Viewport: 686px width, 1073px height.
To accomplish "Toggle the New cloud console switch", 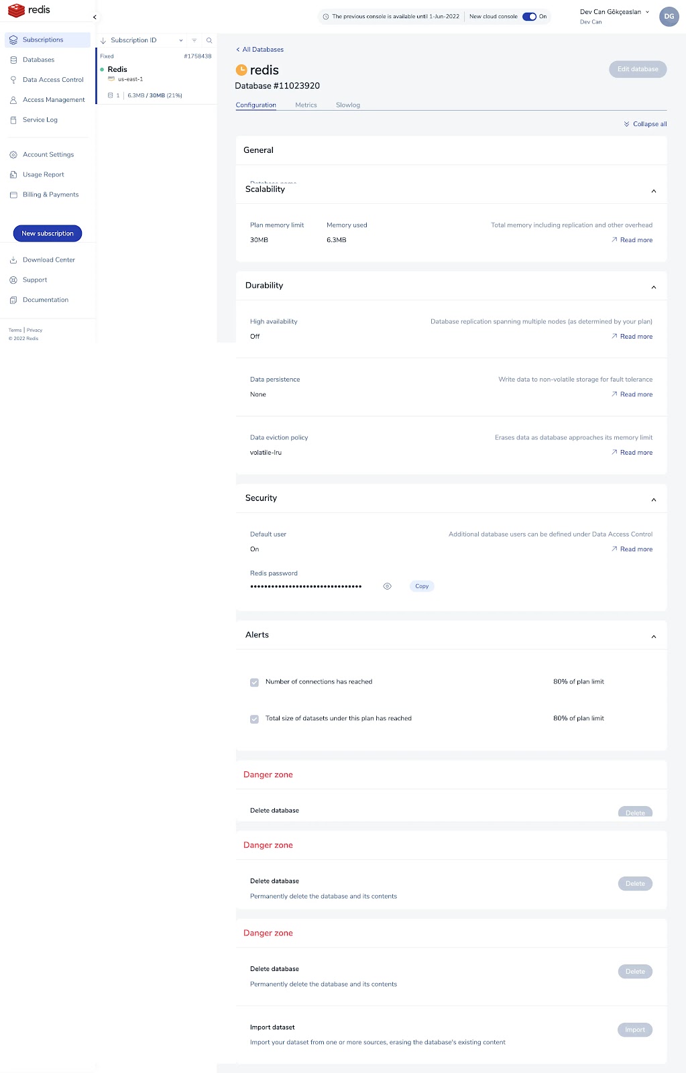I will (x=530, y=17).
